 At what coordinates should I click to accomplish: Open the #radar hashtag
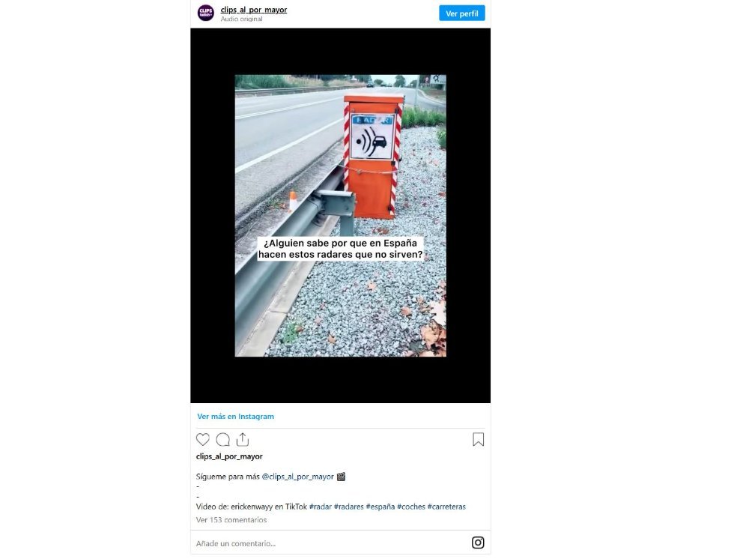(320, 507)
